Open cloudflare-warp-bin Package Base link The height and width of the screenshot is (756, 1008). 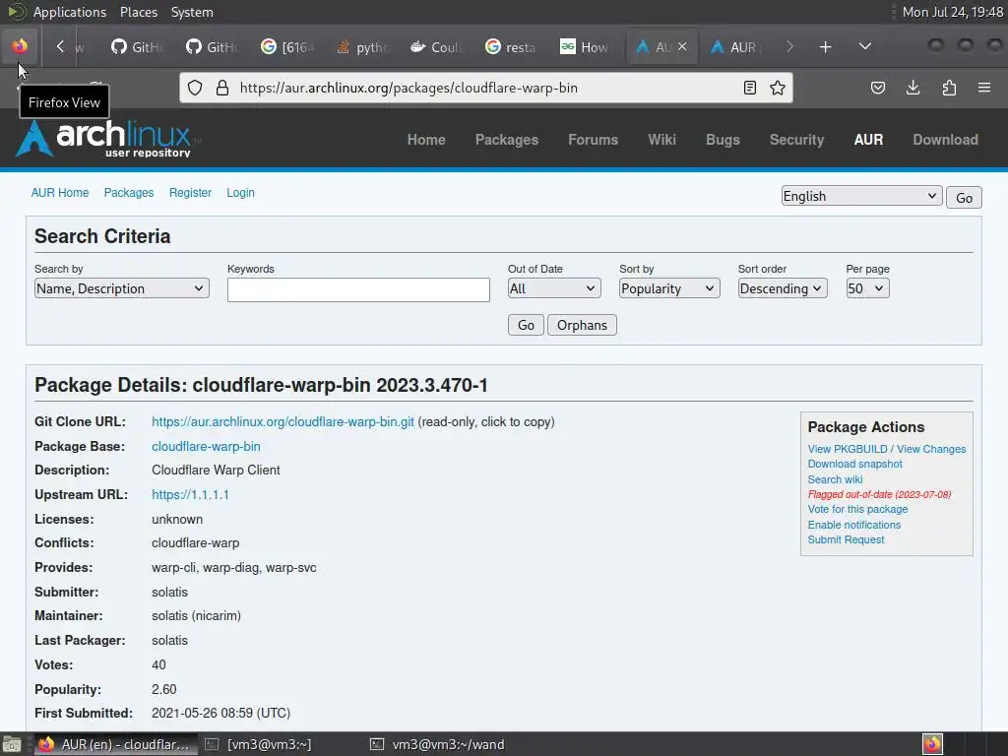206,446
